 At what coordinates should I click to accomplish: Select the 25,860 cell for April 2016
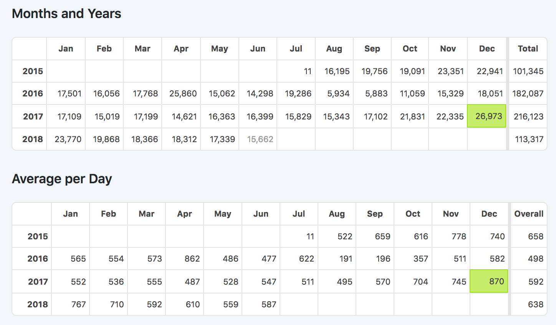183,93
